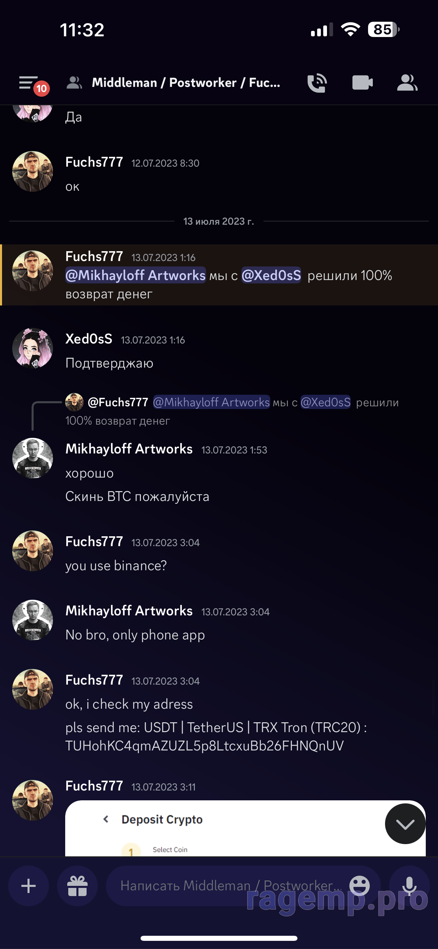Open the Deposit Crypto image attachment
This screenshot has width=438, height=949.
[x=221, y=829]
